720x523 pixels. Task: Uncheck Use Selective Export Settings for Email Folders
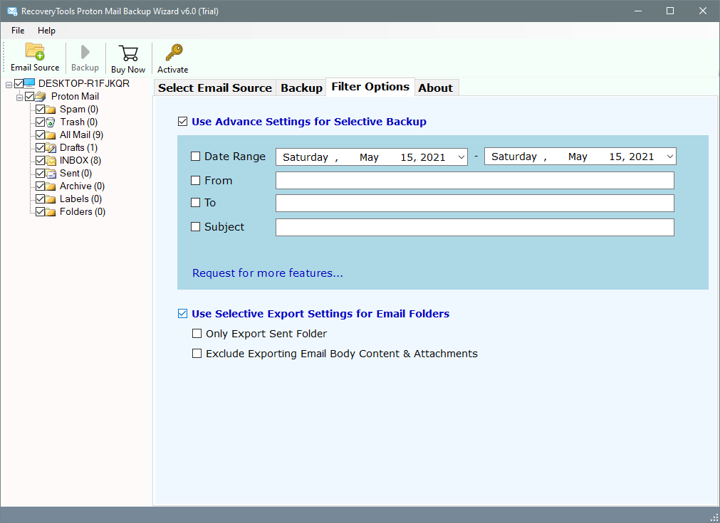[x=183, y=313]
